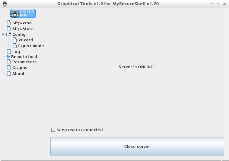Close the Graphical Tools window
Screen dimensions: 229x161
pos(225,4)
